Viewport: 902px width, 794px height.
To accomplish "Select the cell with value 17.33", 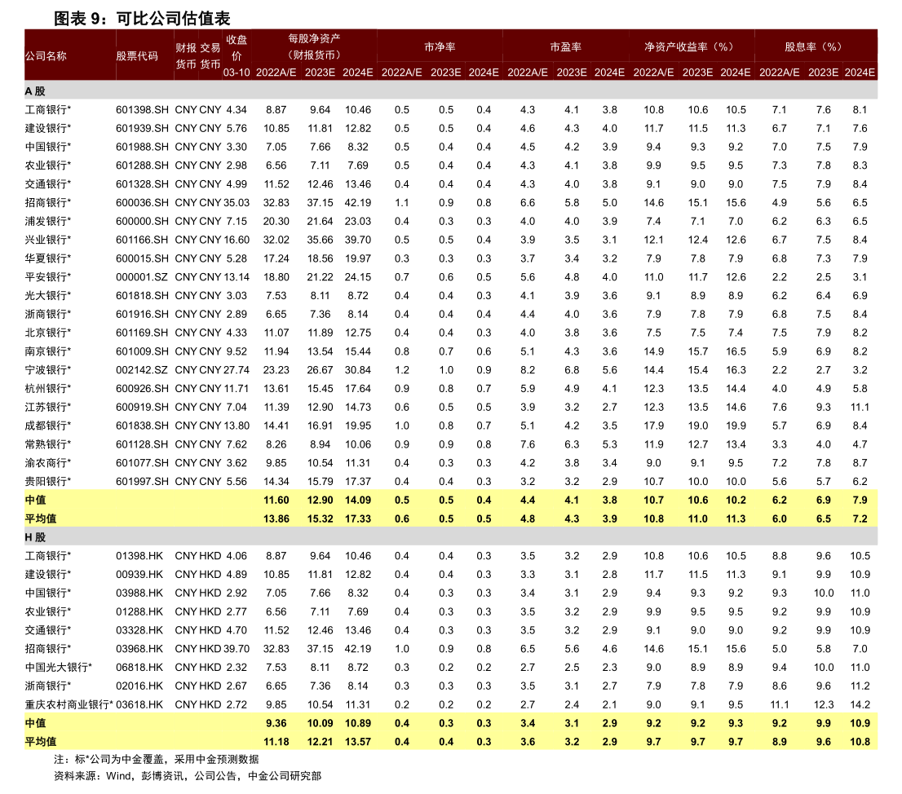I will click(x=357, y=518).
